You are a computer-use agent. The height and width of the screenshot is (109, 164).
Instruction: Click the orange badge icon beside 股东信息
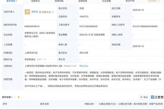[x=19, y=97]
